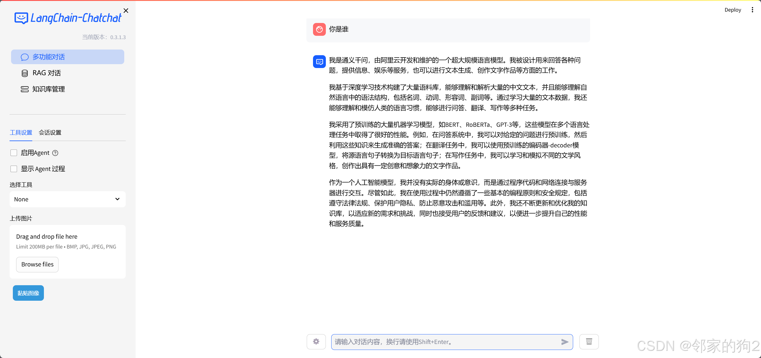Click the Deploy button

pyautogui.click(x=733, y=10)
